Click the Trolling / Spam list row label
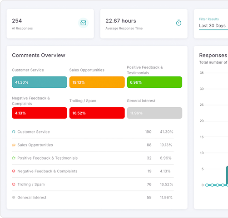 click(31, 184)
